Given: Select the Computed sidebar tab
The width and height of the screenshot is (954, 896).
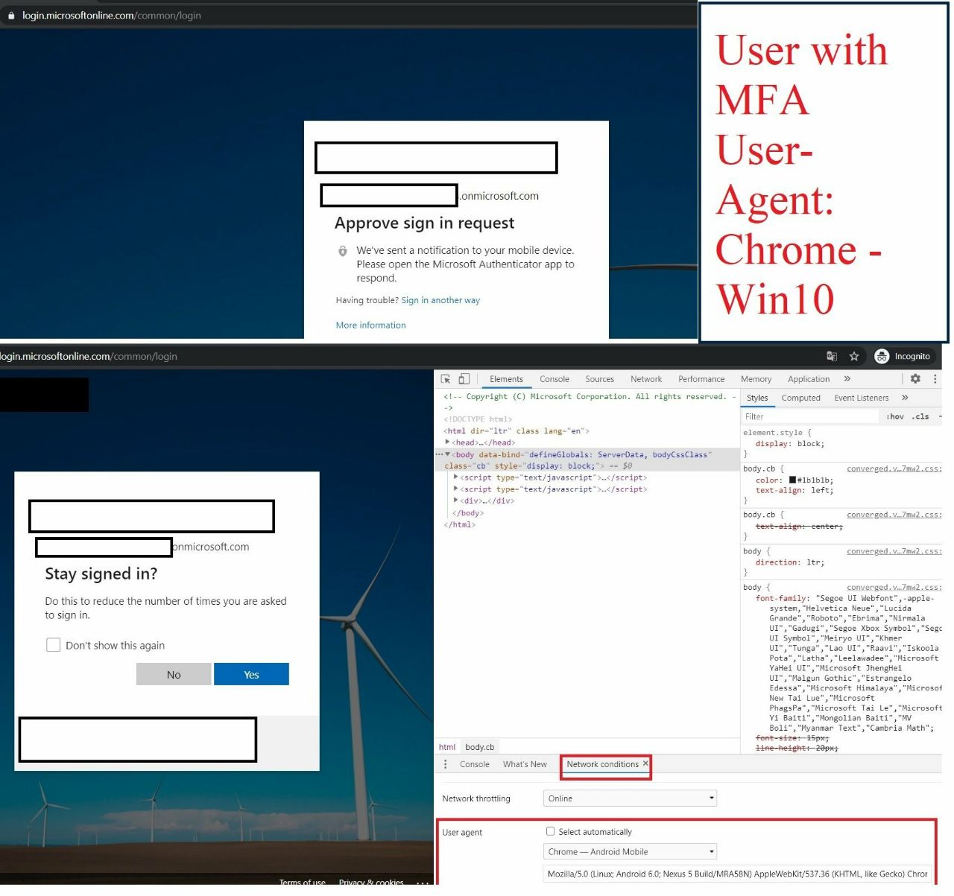Looking at the screenshot, I should (x=801, y=398).
